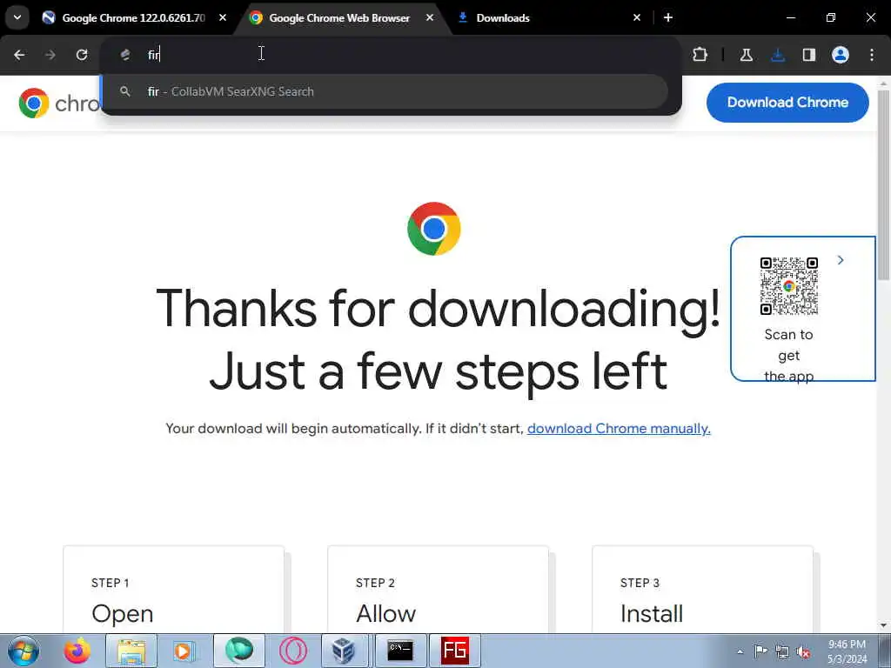The width and height of the screenshot is (891, 668).
Task: Open Opera GX from taskbar
Action: point(293,651)
